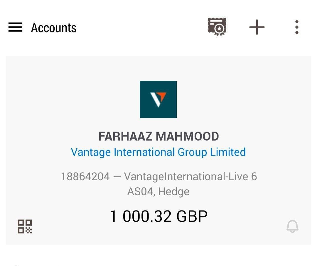Screen dimensions: 317x266
Task: Click the orange triangle in the Vantage logo
Action: pyautogui.click(x=162, y=96)
